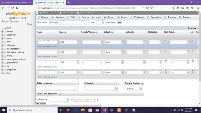Open Storage Engine InnoDB dropdown

134,89
